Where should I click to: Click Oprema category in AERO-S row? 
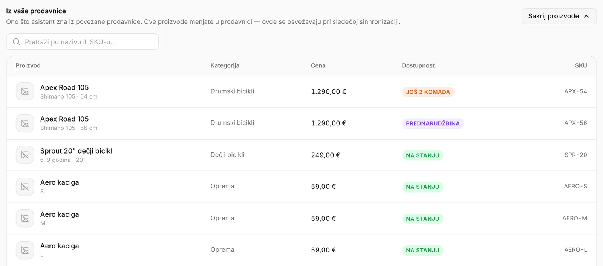(222, 187)
